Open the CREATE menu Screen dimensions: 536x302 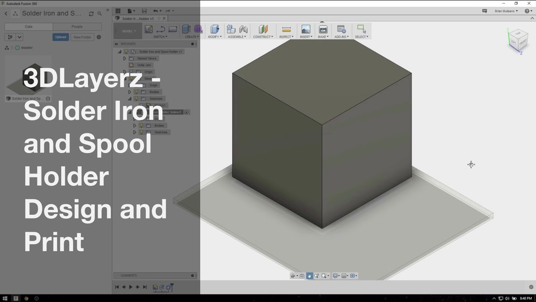(x=192, y=37)
